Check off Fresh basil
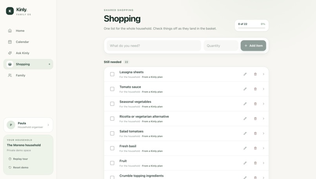Viewport: 316px width, 179px height. (112, 148)
